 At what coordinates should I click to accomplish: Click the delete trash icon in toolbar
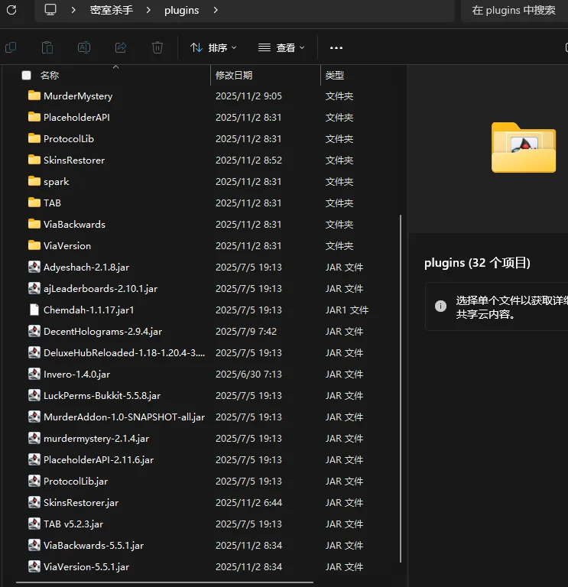157,47
